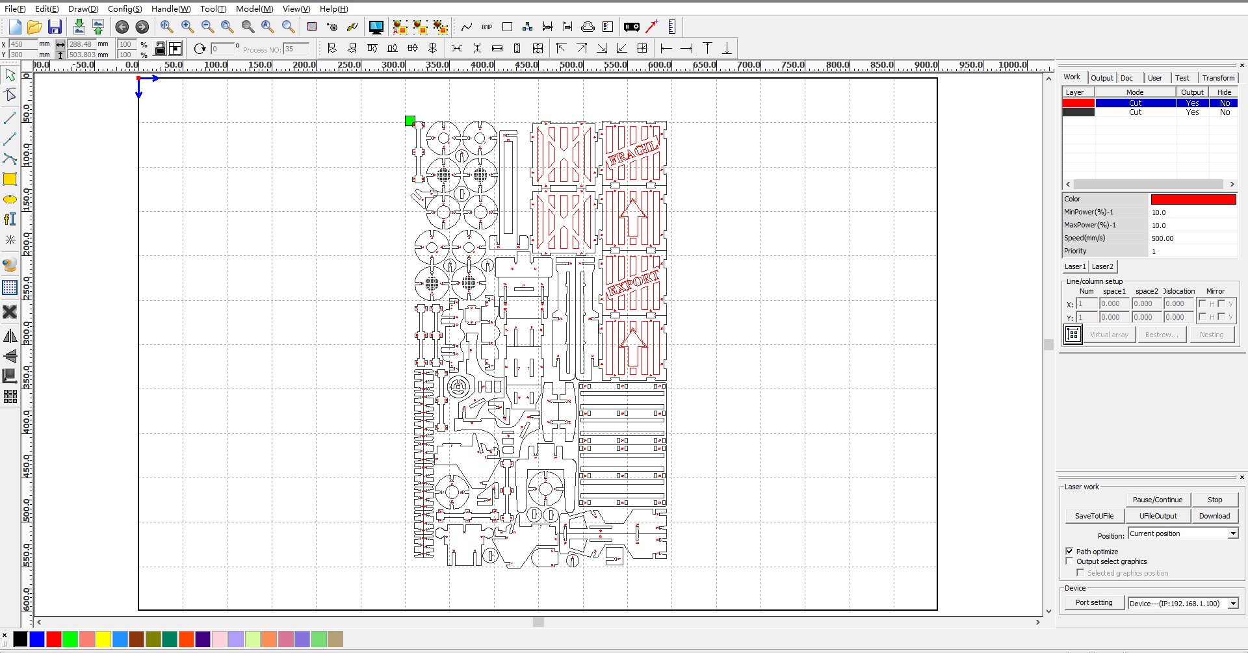Select the yellow swatch in the color palette
This screenshot has height=653, width=1248.
coord(103,639)
